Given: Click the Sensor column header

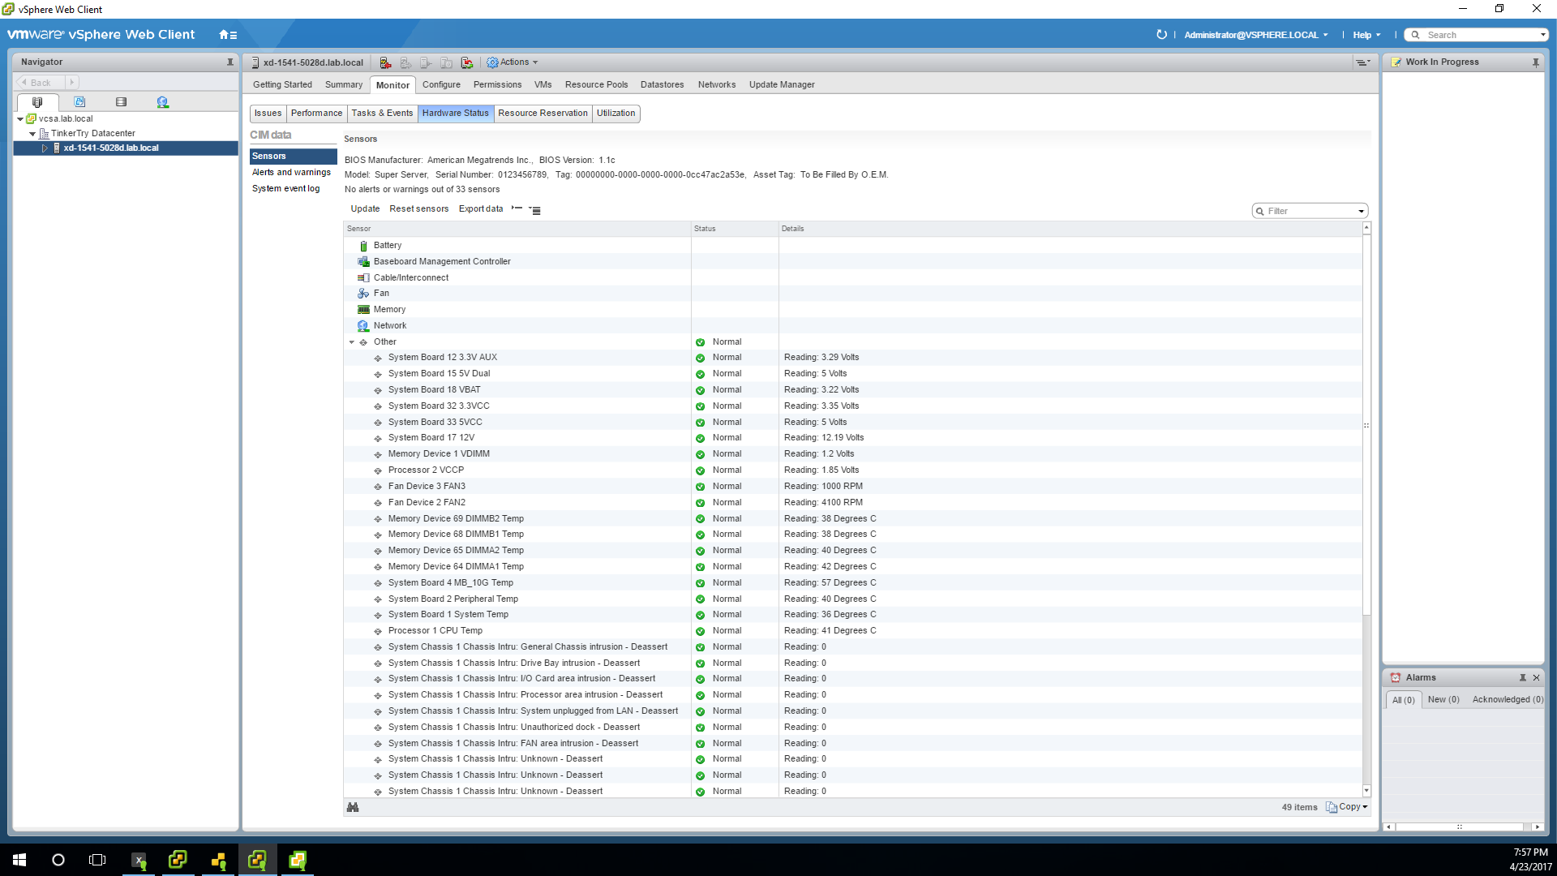Looking at the screenshot, I should coord(517,229).
